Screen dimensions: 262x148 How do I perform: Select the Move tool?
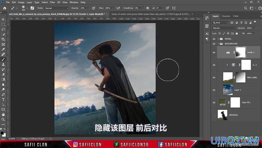pos(3,19)
